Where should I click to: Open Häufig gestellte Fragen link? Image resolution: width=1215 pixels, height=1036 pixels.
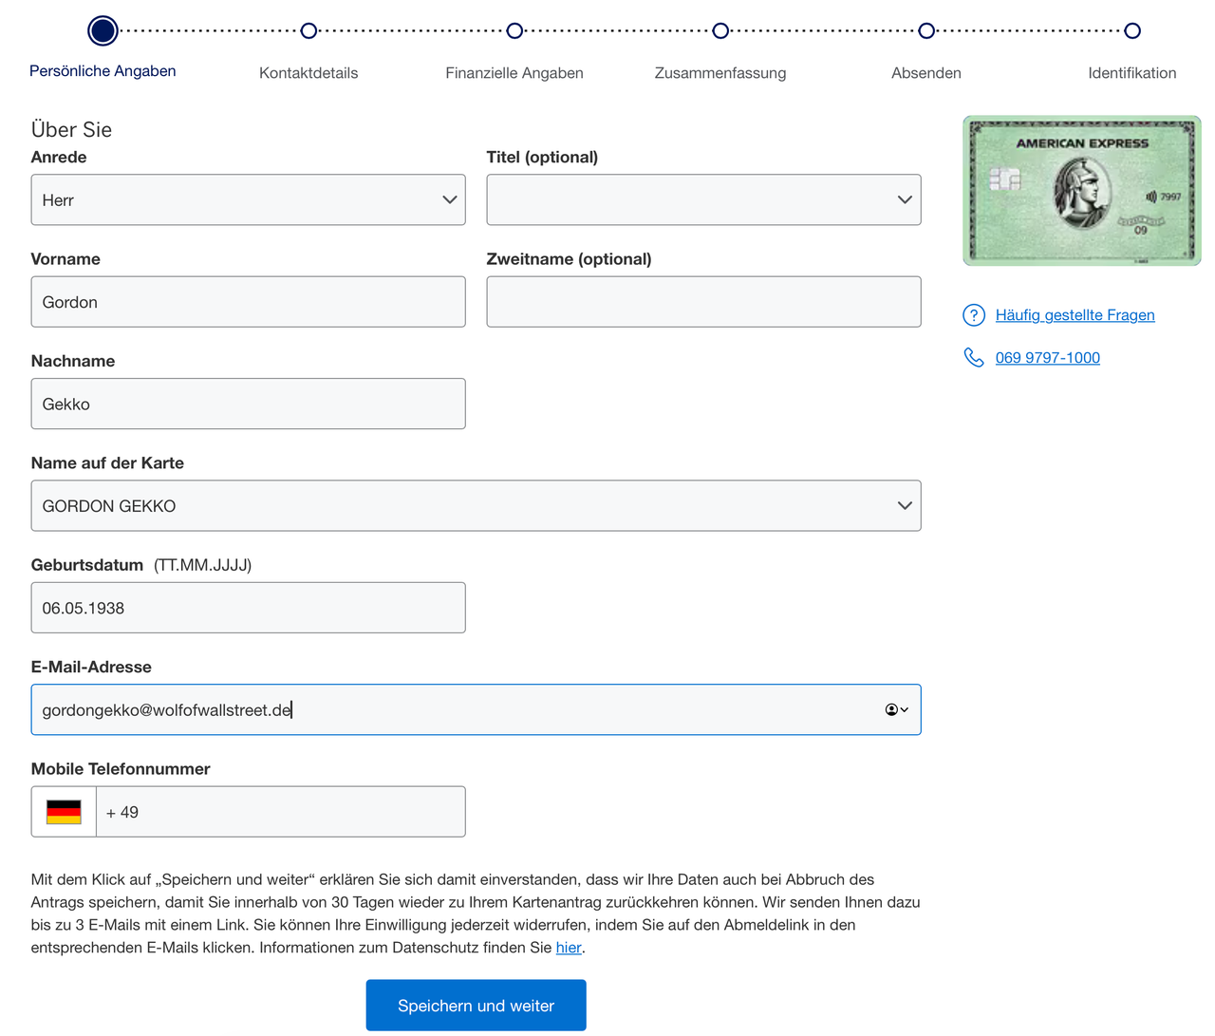pyautogui.click(x=1075, y=315)
